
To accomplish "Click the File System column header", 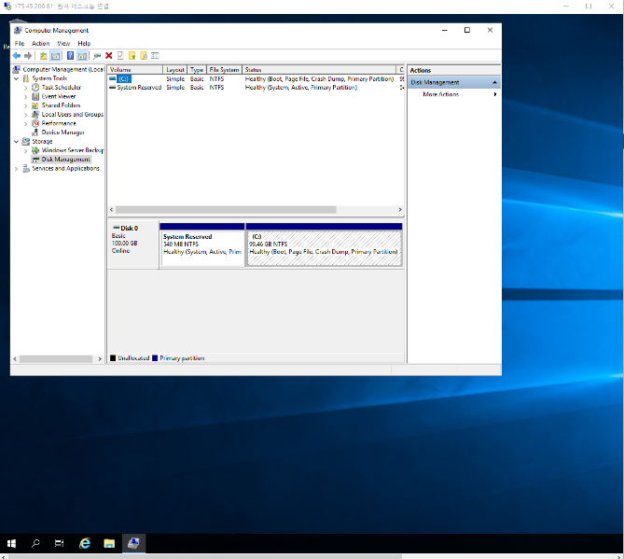I will coord(225,70).
